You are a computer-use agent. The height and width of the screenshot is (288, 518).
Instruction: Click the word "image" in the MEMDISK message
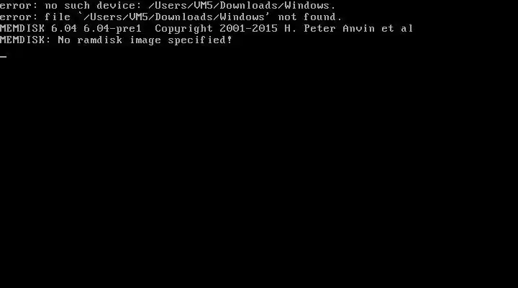145,40
